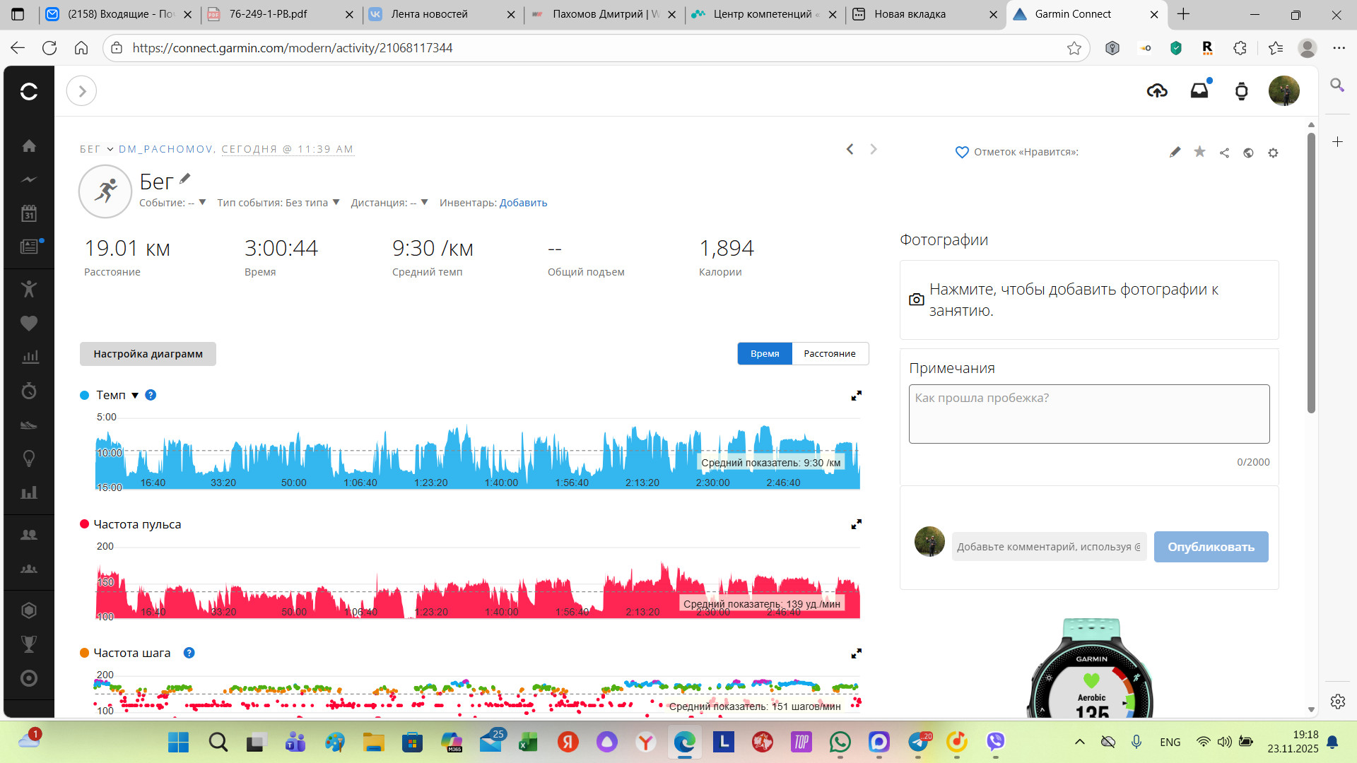
Task: Open the challenges trophy icon in the sidebar
Action: click(x=29, y=644)
